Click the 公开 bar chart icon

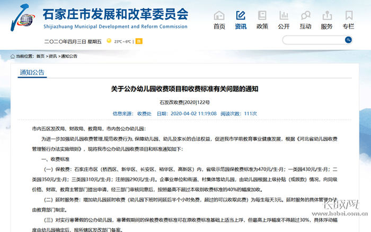[x=284, y=15]
